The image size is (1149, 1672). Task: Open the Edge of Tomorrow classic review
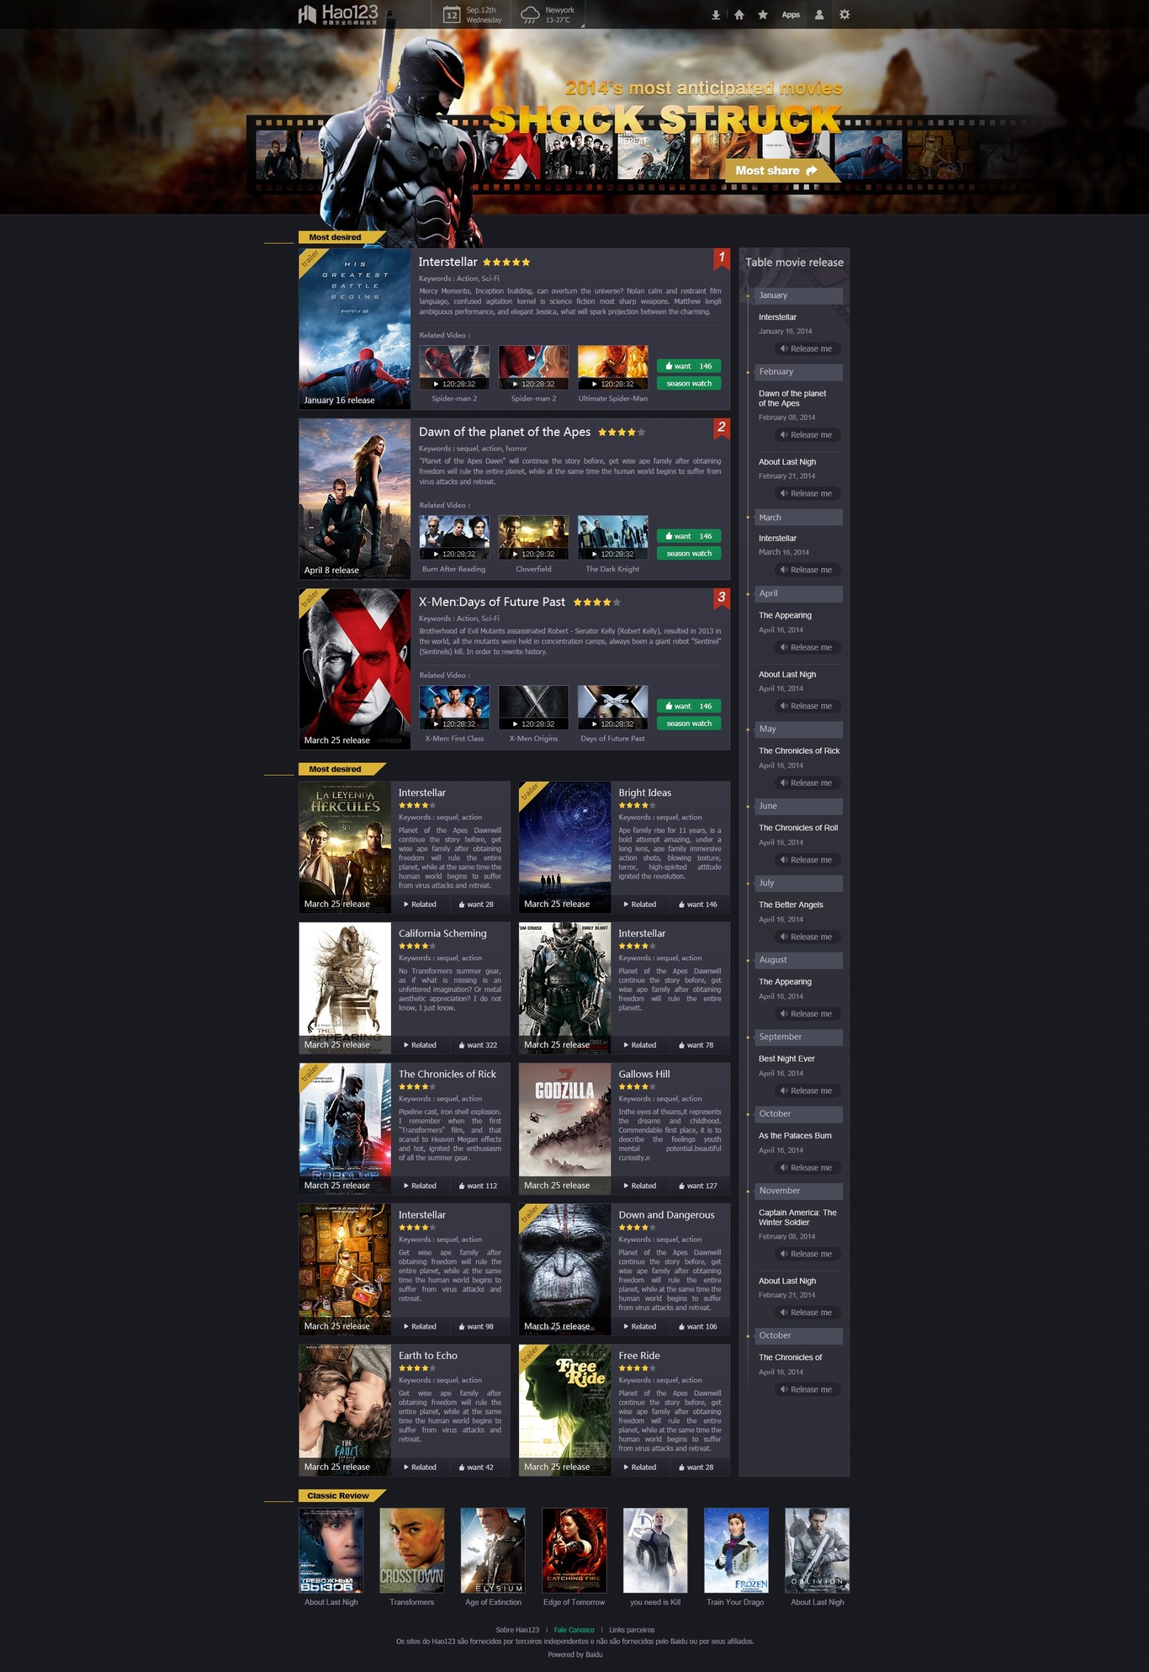click(x=574, y=1550)
